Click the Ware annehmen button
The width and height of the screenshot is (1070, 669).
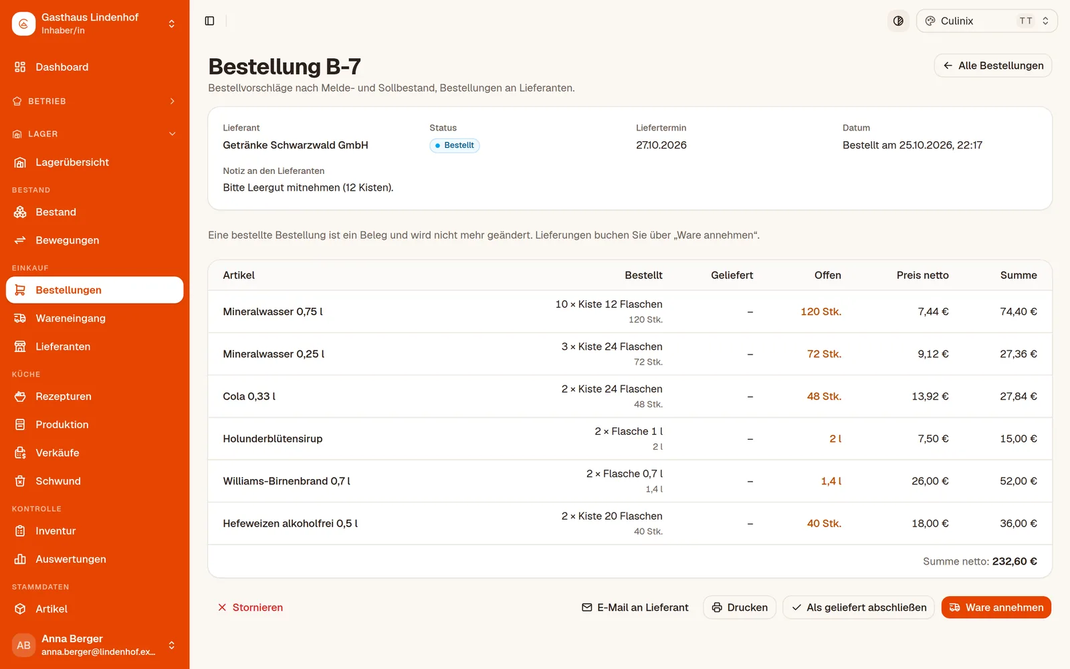(996, 607)
